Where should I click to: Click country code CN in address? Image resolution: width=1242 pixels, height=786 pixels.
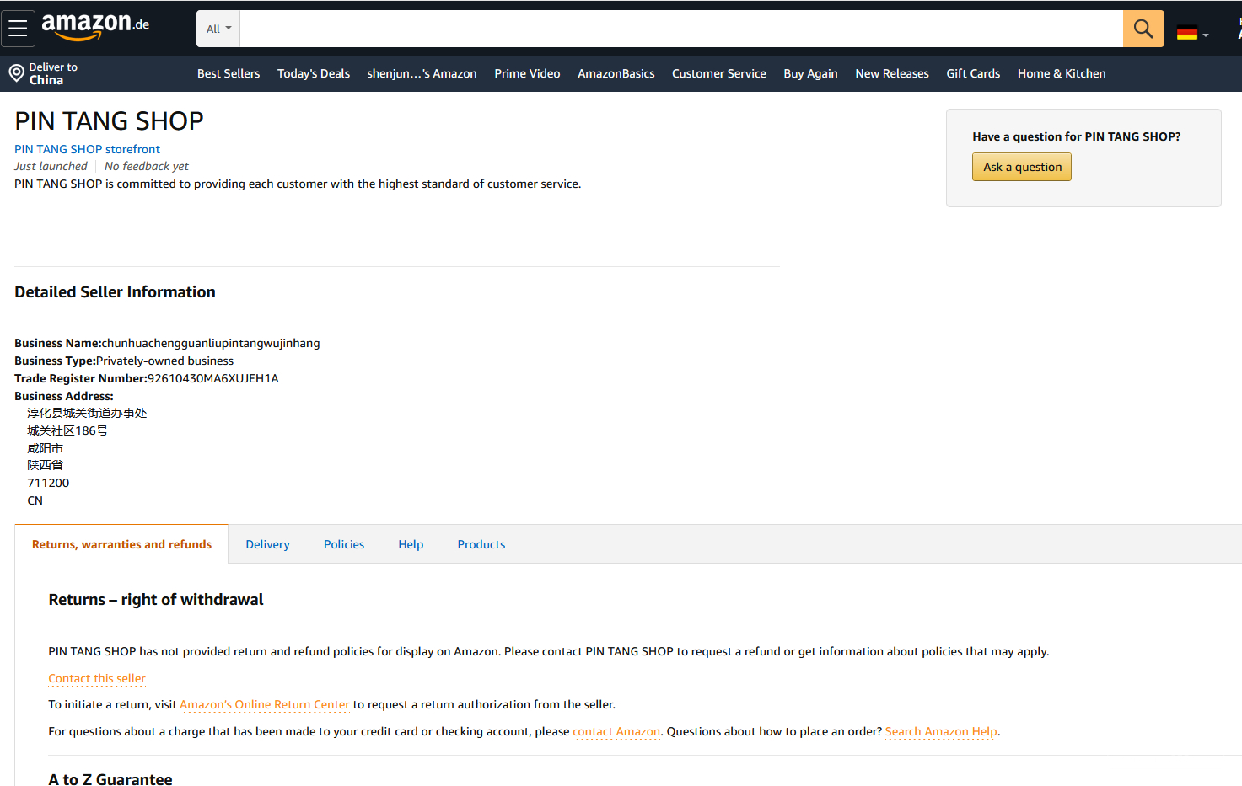click(35, 500)
